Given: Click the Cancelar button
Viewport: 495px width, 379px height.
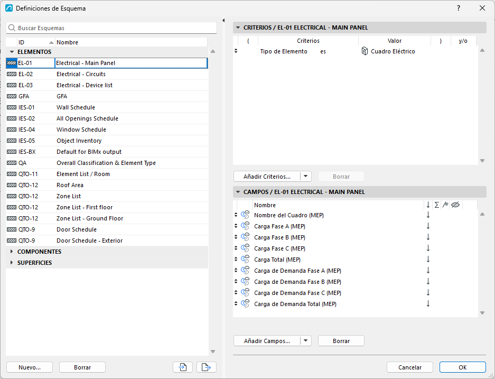Looking at the screenshot, I should point(410,367).
